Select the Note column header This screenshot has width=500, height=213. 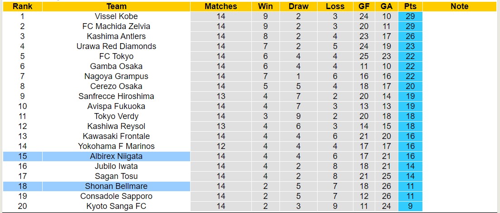point(460,6)
